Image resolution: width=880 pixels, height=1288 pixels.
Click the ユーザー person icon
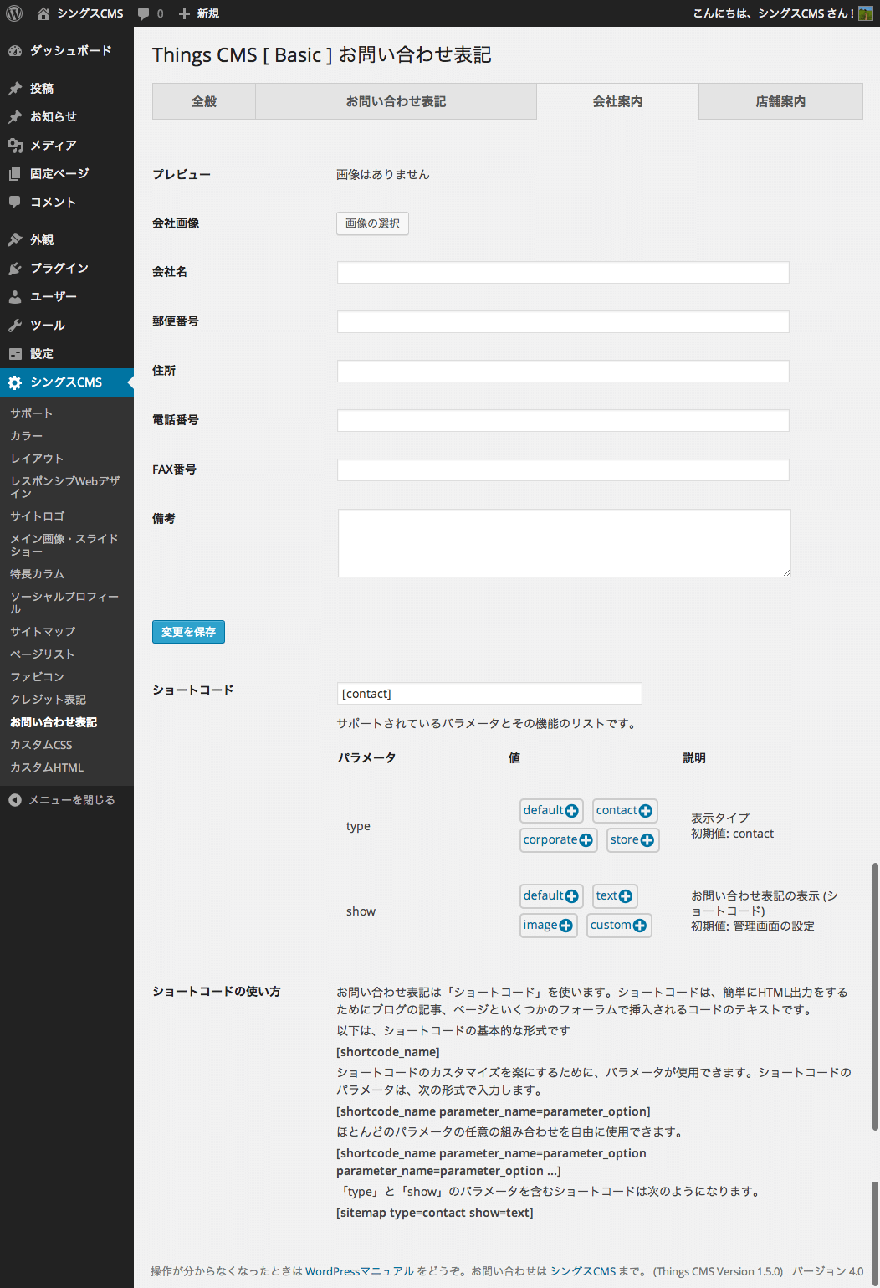[x=15, y=297]
